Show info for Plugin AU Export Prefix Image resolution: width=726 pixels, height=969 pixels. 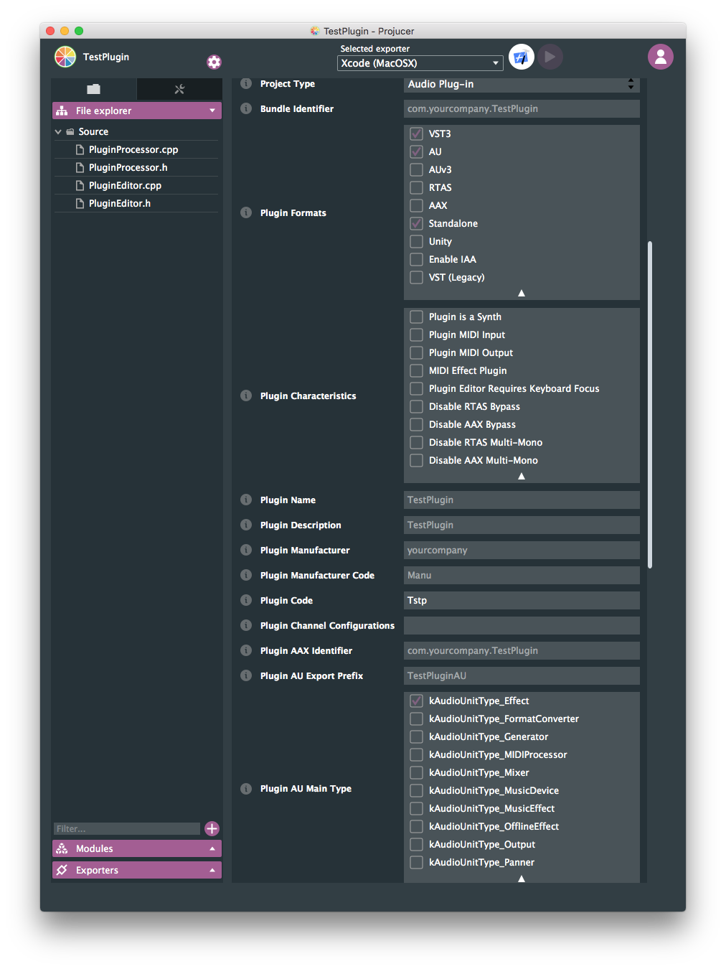click(x=246, y=675)
